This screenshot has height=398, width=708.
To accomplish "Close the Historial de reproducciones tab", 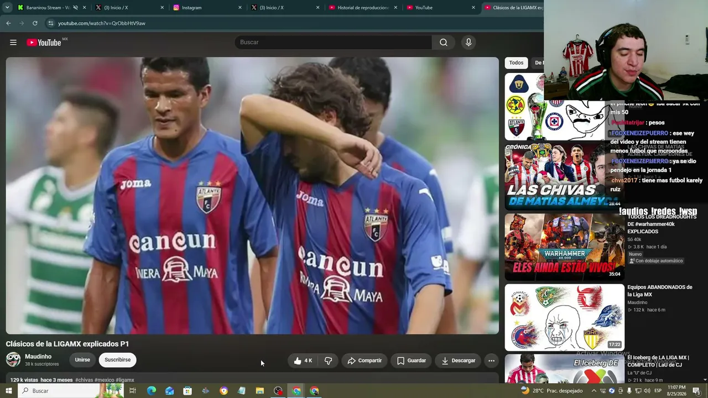I will (395, 8).
